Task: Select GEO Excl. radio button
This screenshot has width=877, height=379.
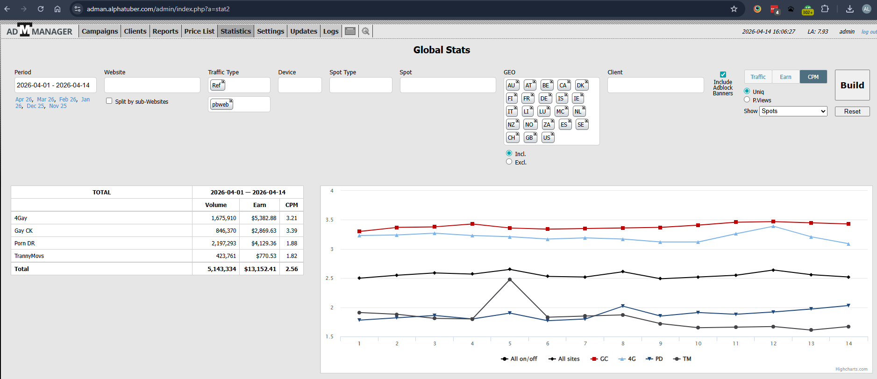Action: pyautogui.click(x=509, y=162)
